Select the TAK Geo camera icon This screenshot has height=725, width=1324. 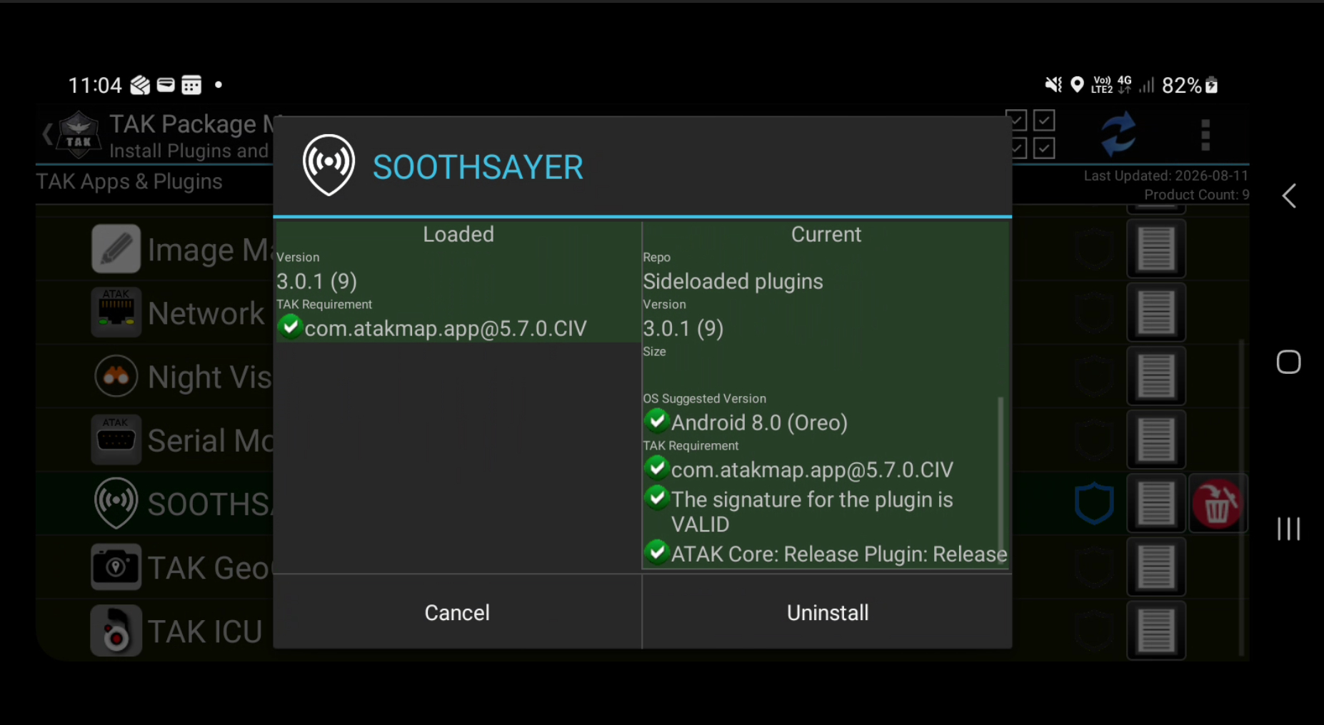[x=116, y=567]
